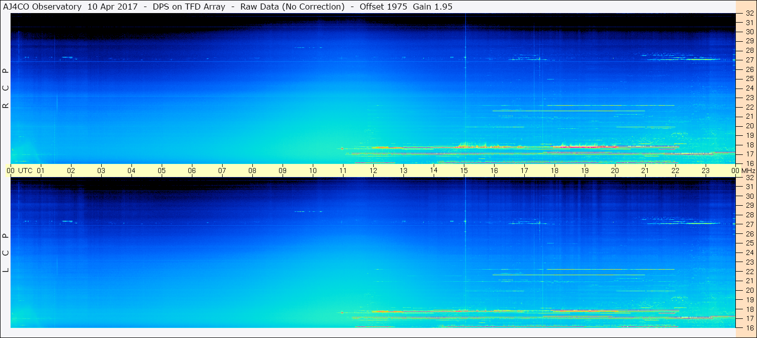Screen dimensions: 757x338
Task: Click the 11 UTC hour marker
Action: (343, 171)
